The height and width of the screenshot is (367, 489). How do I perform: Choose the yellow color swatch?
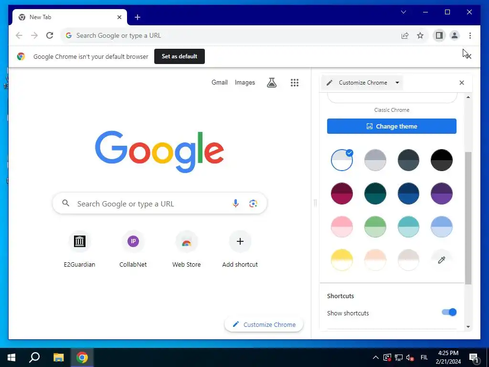342,260
